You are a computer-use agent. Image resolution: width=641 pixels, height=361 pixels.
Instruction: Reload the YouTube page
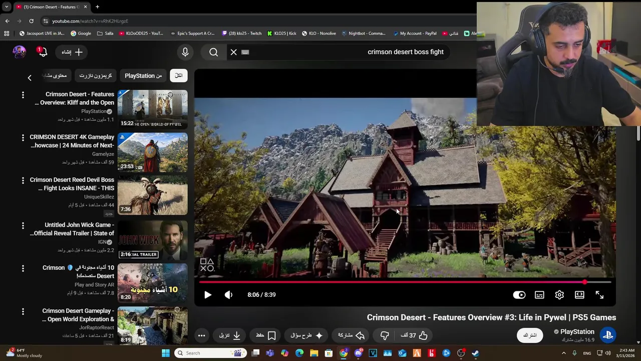point(31,21)
